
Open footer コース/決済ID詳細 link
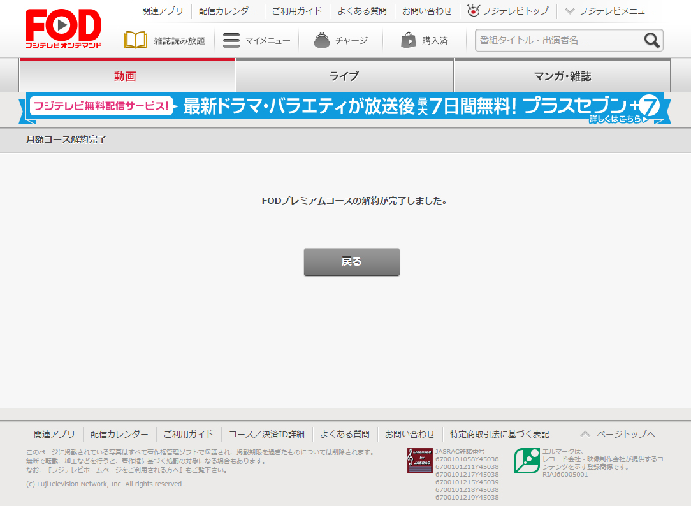pyautogui.click(x=266, y=434)
